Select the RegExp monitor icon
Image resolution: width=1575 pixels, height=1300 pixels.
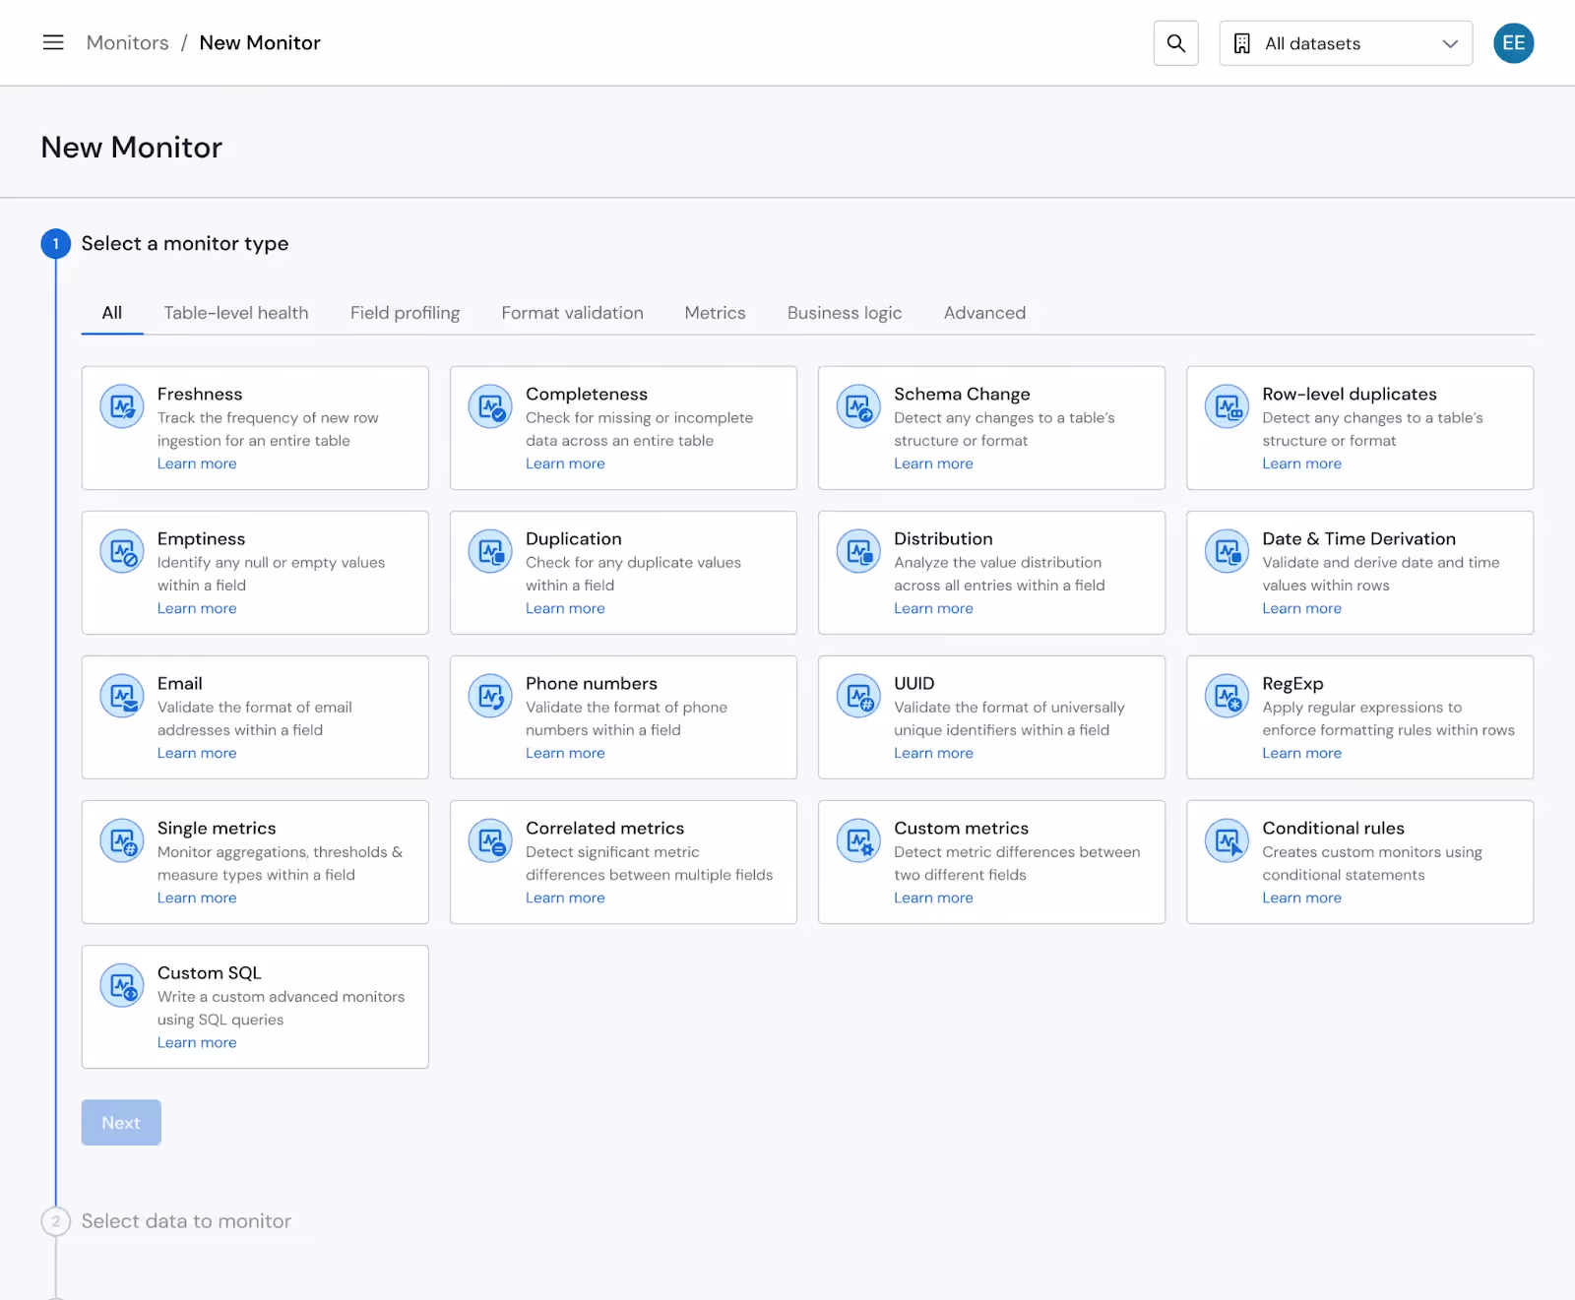tap(1227, 696)
